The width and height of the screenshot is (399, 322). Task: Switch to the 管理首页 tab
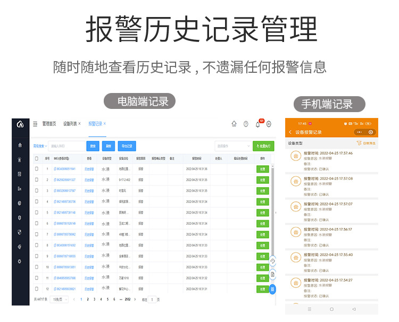49,124
